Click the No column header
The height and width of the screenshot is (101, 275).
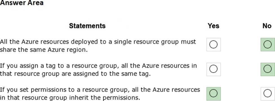click(x=267, y=26)
